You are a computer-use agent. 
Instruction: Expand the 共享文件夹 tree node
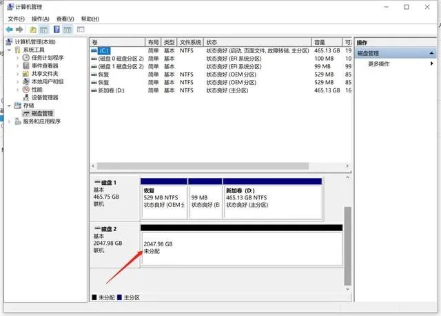17,74
